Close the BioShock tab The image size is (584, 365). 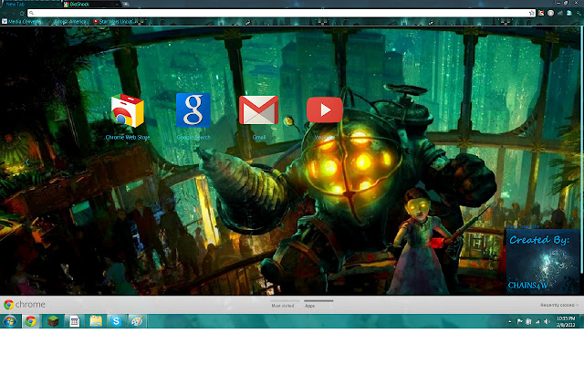117,5
